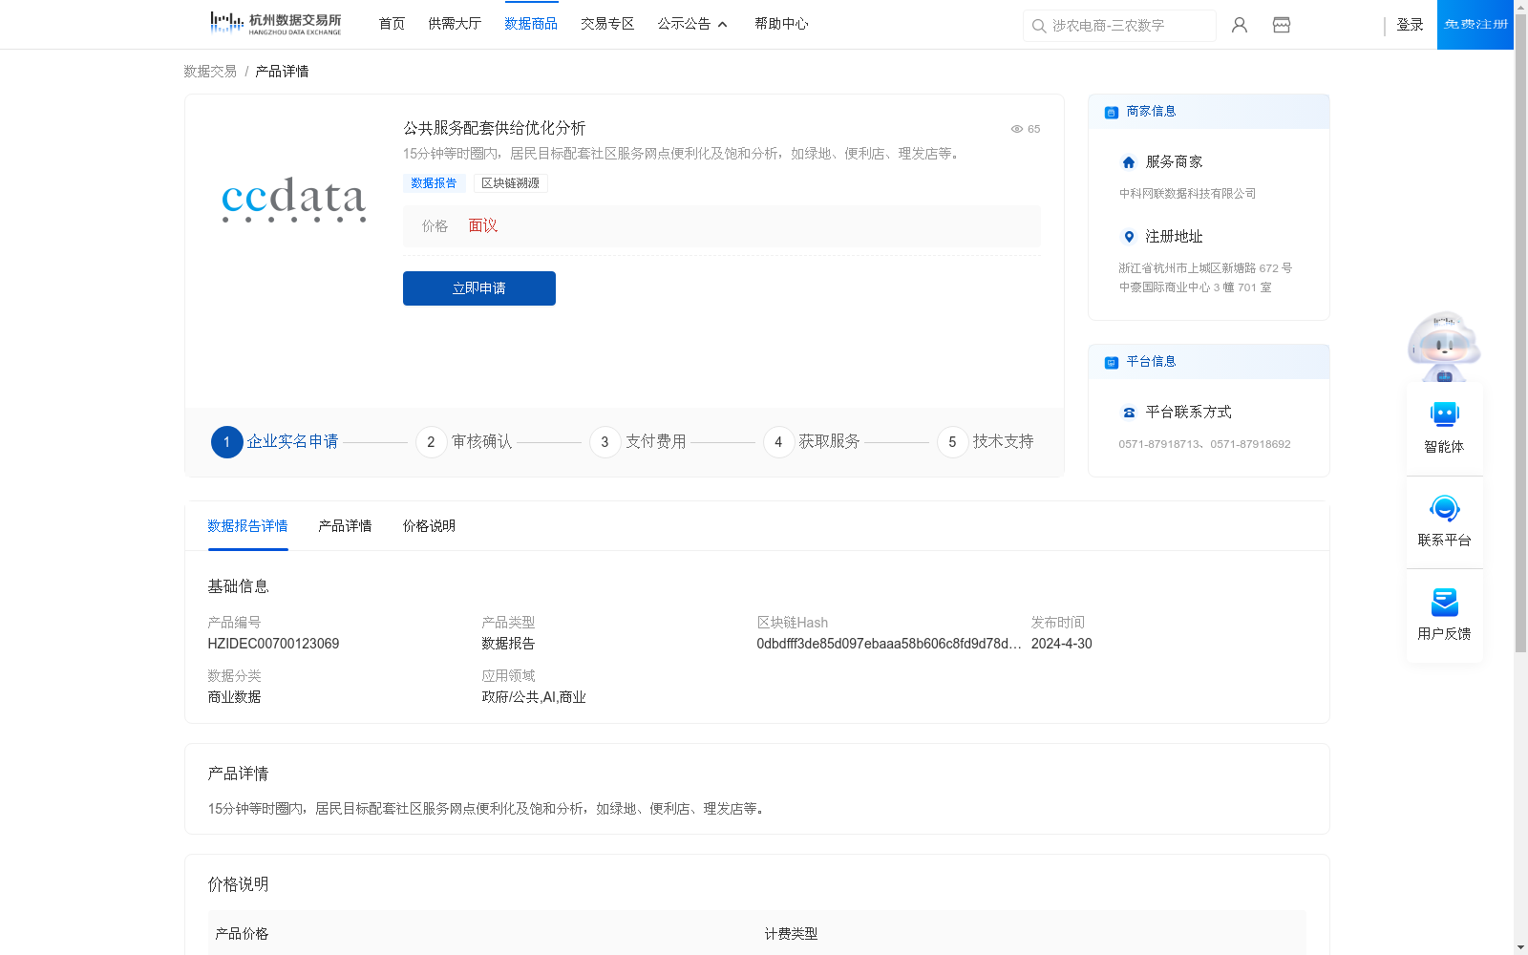The width and height of the screenshot is (1528, 955).
Task: Open 帮助中心 navigation item
Action: coord(781,24)
